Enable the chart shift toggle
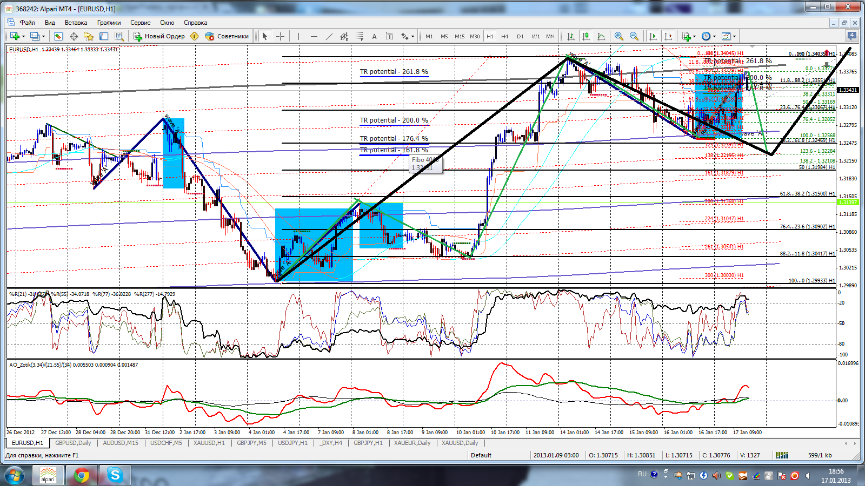This screenshot has height=486, width=865. pyautogui.click(x=668, y=36)
